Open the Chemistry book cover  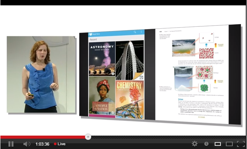130,100
